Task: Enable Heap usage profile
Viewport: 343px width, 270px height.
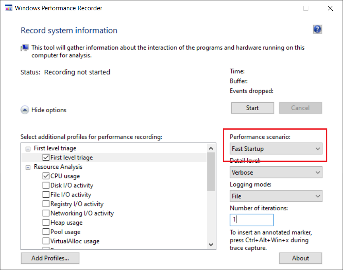Action: coord(46,223)
